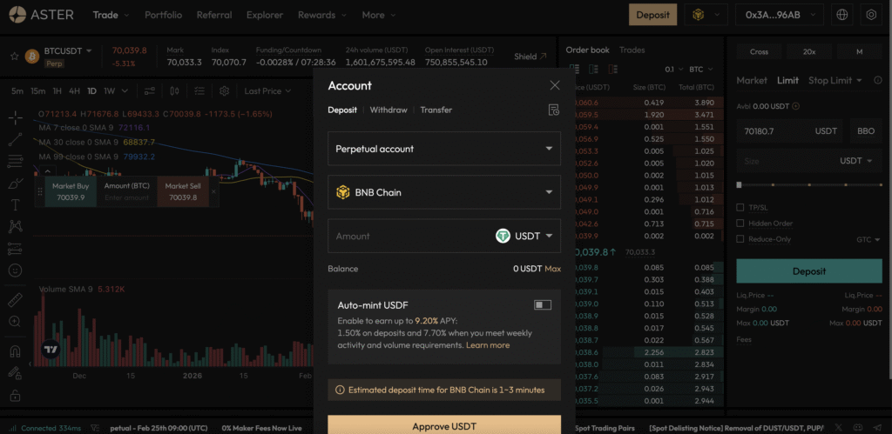892x434 pixels.
Task: Expand the Perpetual account dropdown
Action: (x=444, y=149)
